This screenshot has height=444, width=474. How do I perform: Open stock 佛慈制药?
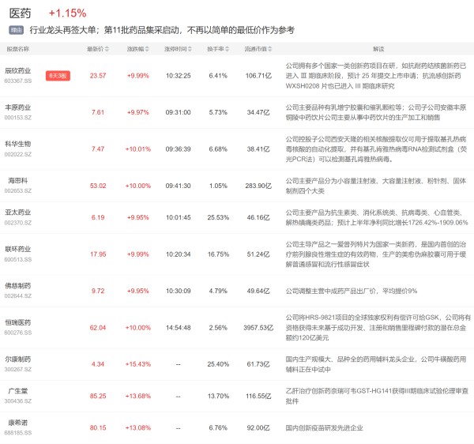click(18, 286)
